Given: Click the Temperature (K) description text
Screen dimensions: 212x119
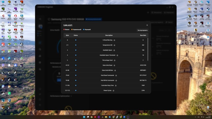Looking at the screenshot, I should (x=107, y=45).
